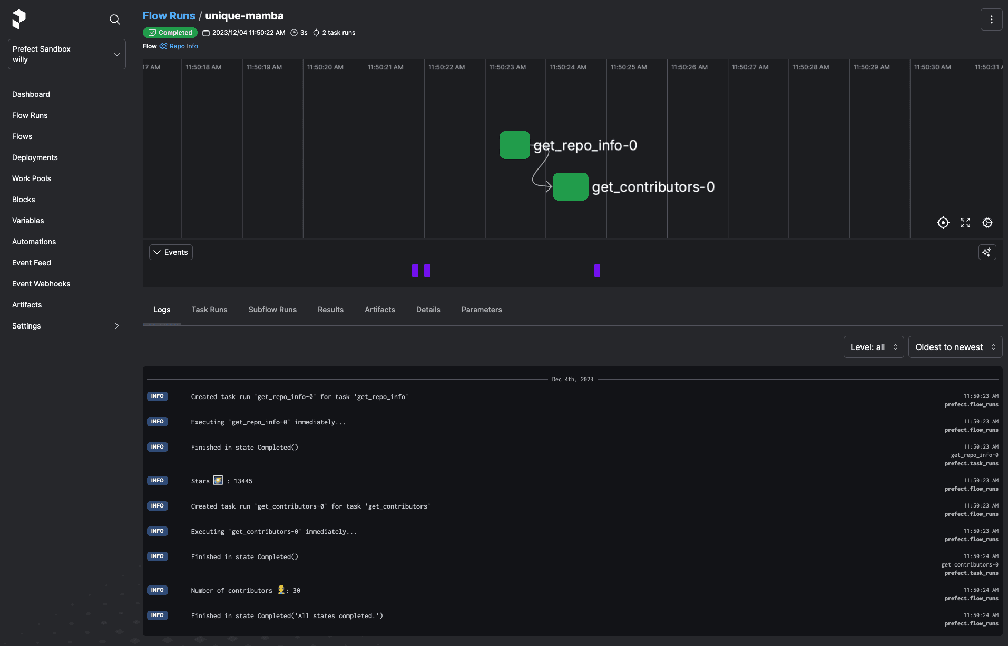The width and height of the screenshot is (1008, 646).
Task: Open Deployments in the sidebar
Action: pos(35,157)
